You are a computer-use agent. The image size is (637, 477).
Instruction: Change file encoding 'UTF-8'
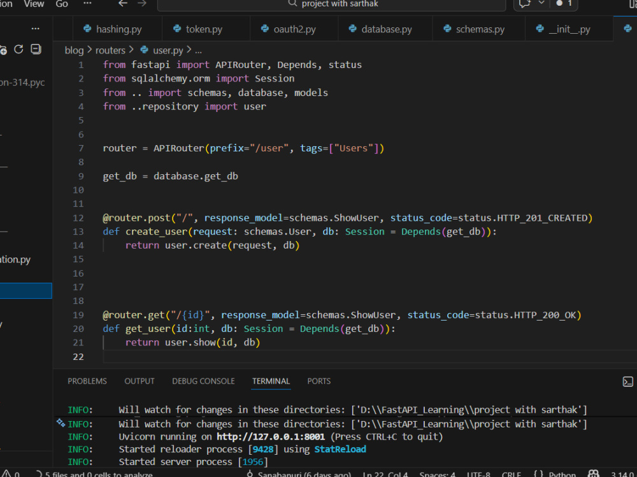click(478, 474)
